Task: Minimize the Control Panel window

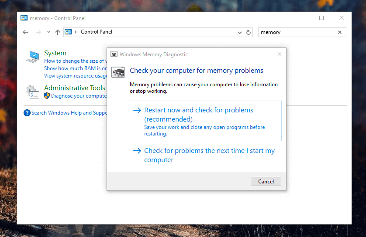Action: pyautogui.click(x=302, y=18)
